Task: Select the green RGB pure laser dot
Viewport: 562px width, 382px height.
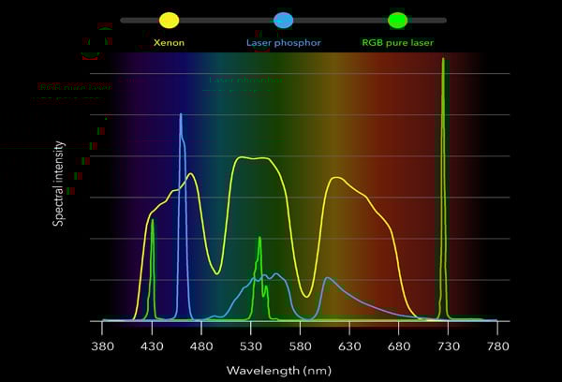Action: point(397,20)
